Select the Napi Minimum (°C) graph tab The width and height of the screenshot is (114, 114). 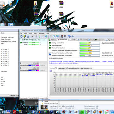point(86,68)
